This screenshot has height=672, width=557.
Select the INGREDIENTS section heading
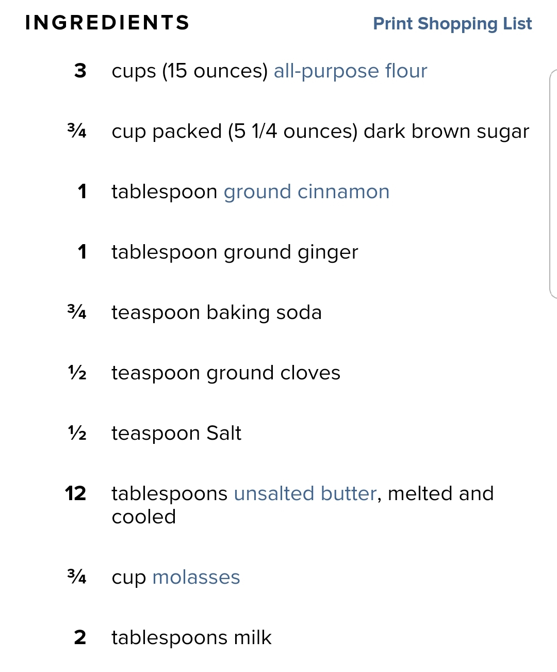pos(107,23)
